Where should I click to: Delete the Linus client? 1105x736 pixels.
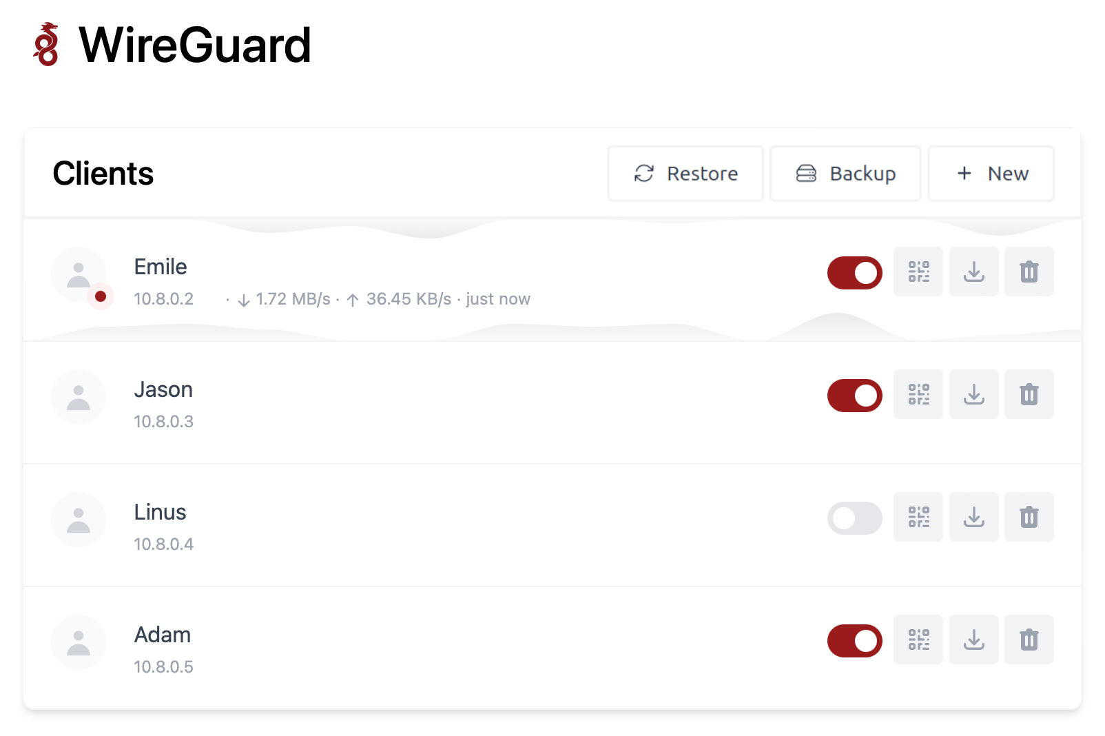pyautogui.click(x=1029, y=517)
